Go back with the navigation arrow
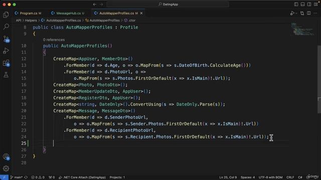The image size is (321, 180). (95, 4)
